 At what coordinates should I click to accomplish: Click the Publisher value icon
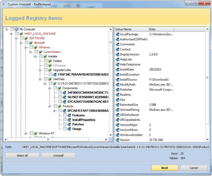point(117,90)
